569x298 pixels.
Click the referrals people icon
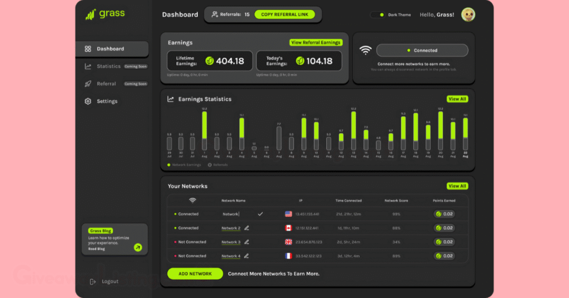click(x=215, y=14)
